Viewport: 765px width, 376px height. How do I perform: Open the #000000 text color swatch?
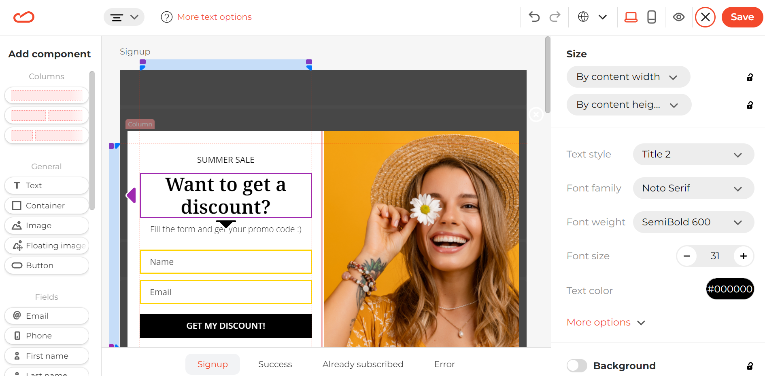tap(729, 289)
